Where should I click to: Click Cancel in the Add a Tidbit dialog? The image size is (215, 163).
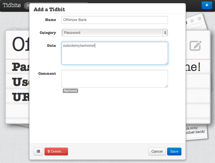click(157, 151)
